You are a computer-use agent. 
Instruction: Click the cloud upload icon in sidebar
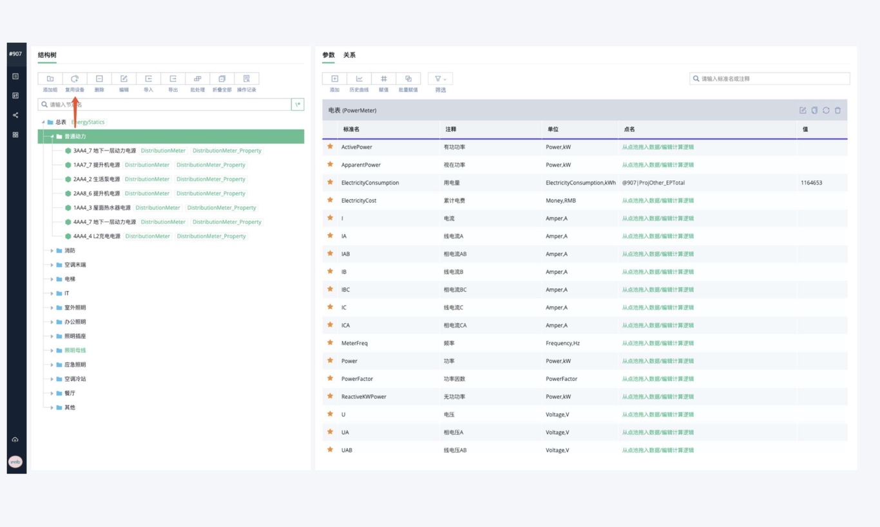pyautogui.click(x=15, y=439)
